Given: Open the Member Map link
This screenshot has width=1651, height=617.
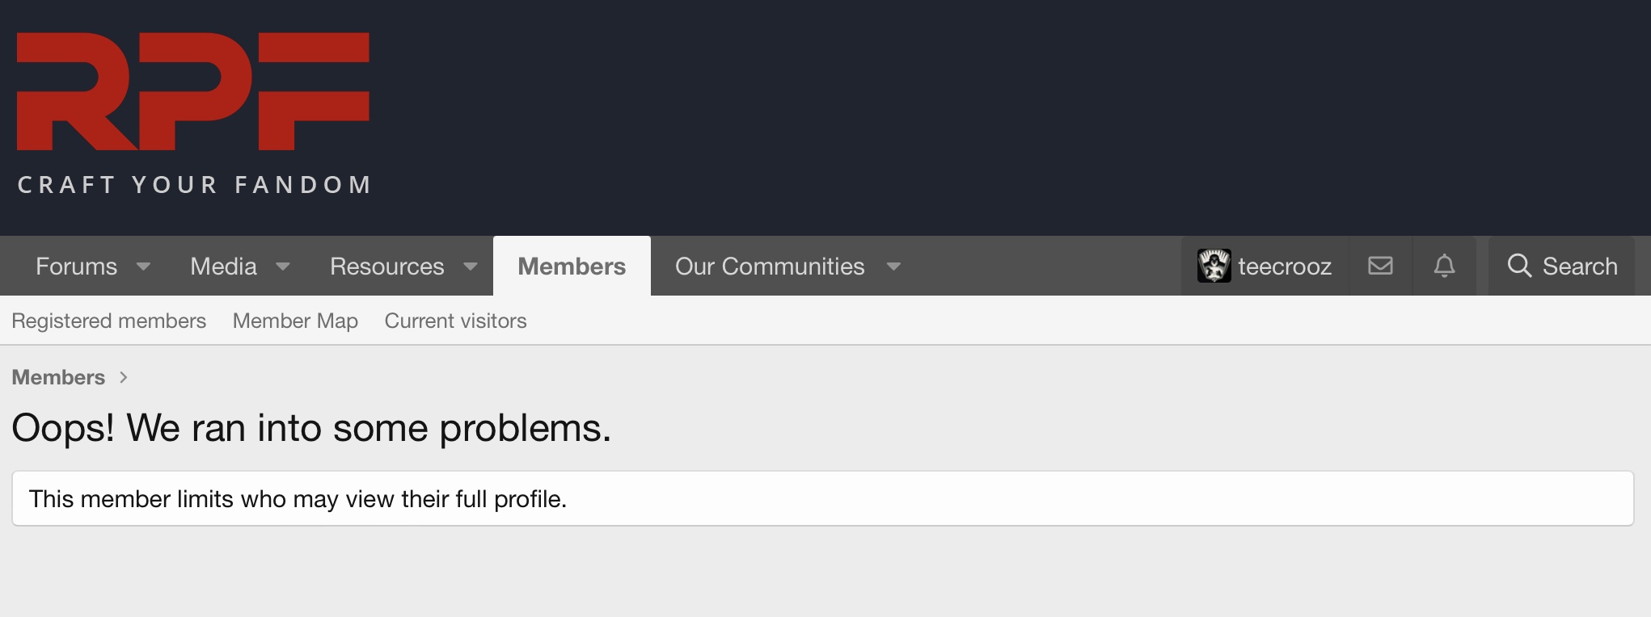Looking at the screenshot, I should (295, 321).
